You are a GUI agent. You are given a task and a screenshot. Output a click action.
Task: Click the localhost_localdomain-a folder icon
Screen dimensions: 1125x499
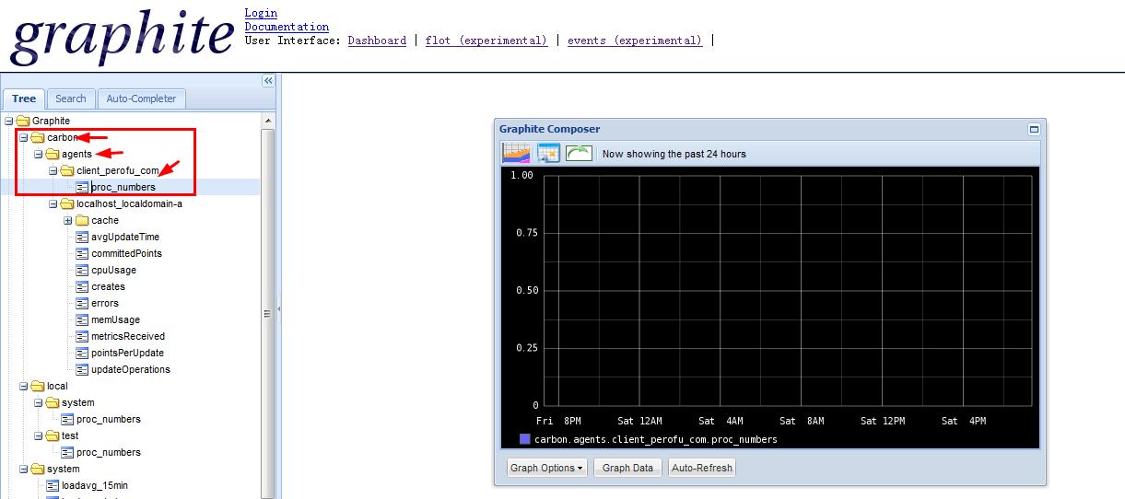pos(67,203)
